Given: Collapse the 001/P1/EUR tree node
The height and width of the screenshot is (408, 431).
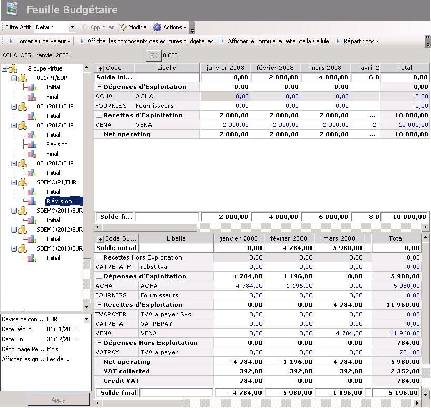Looking at the screenshot, I should click(x=14, y=78).
